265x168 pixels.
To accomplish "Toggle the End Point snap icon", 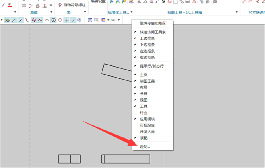I will [x=14, y=20].
